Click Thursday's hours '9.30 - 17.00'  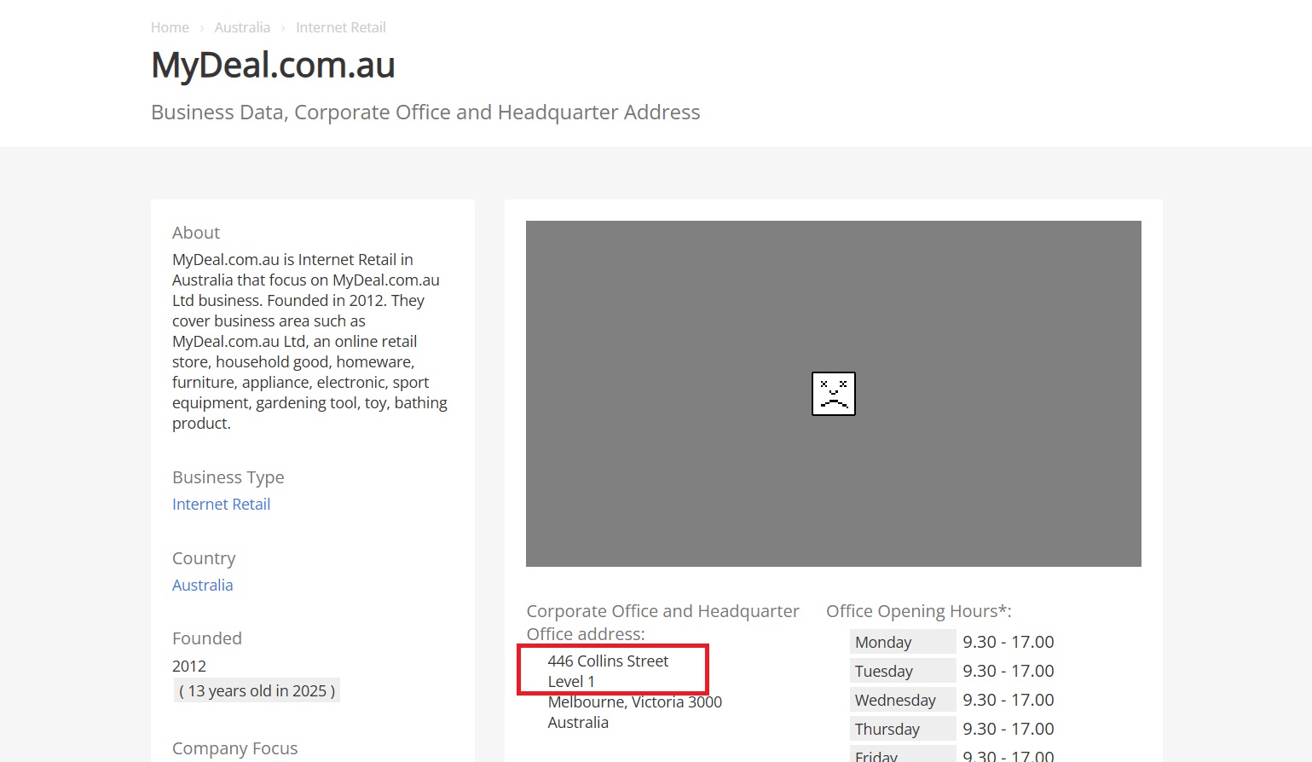click(1009, 729)
